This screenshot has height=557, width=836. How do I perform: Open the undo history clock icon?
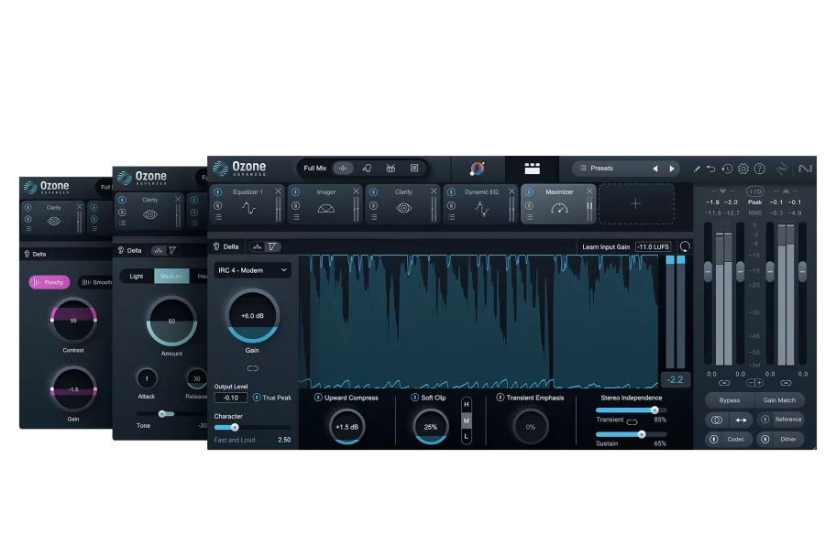tap(727, 169)
